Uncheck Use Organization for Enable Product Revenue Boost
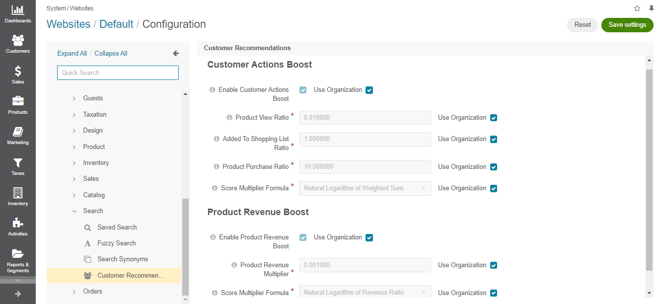This screenshot has height=304, width=658. coord(369,237)
